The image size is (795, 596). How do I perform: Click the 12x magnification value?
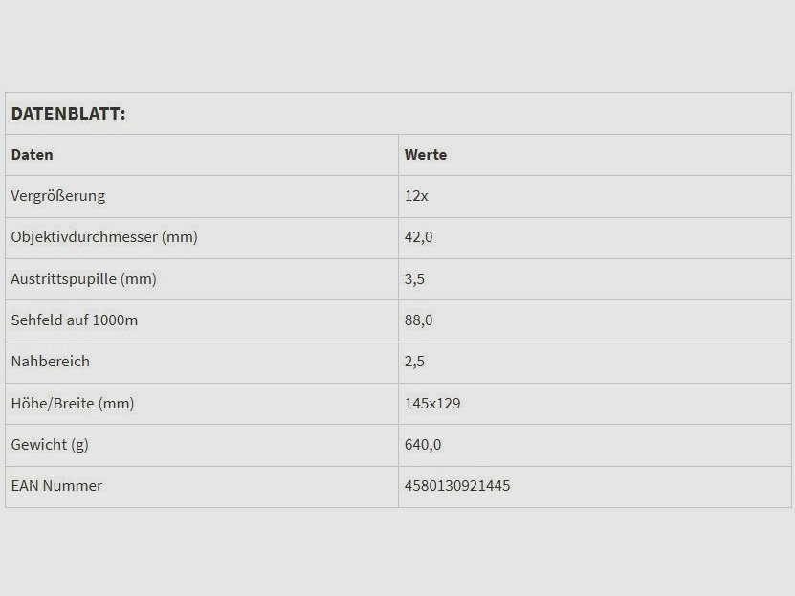point(416,196)
